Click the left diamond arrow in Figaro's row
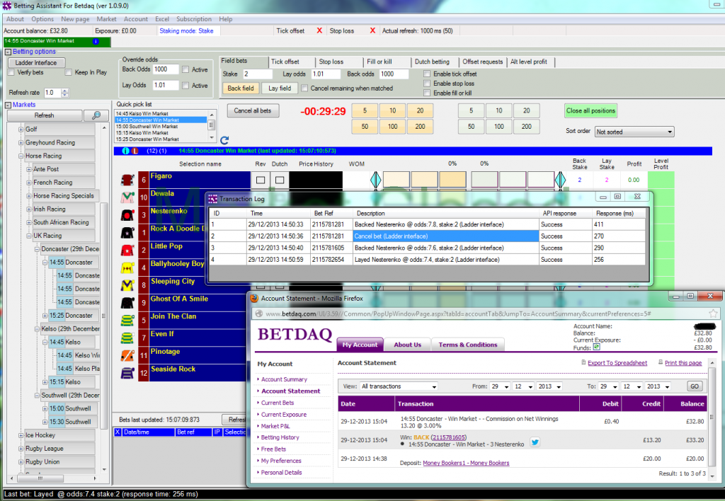This screenshot has height=501, width=725. pos(376,180)
